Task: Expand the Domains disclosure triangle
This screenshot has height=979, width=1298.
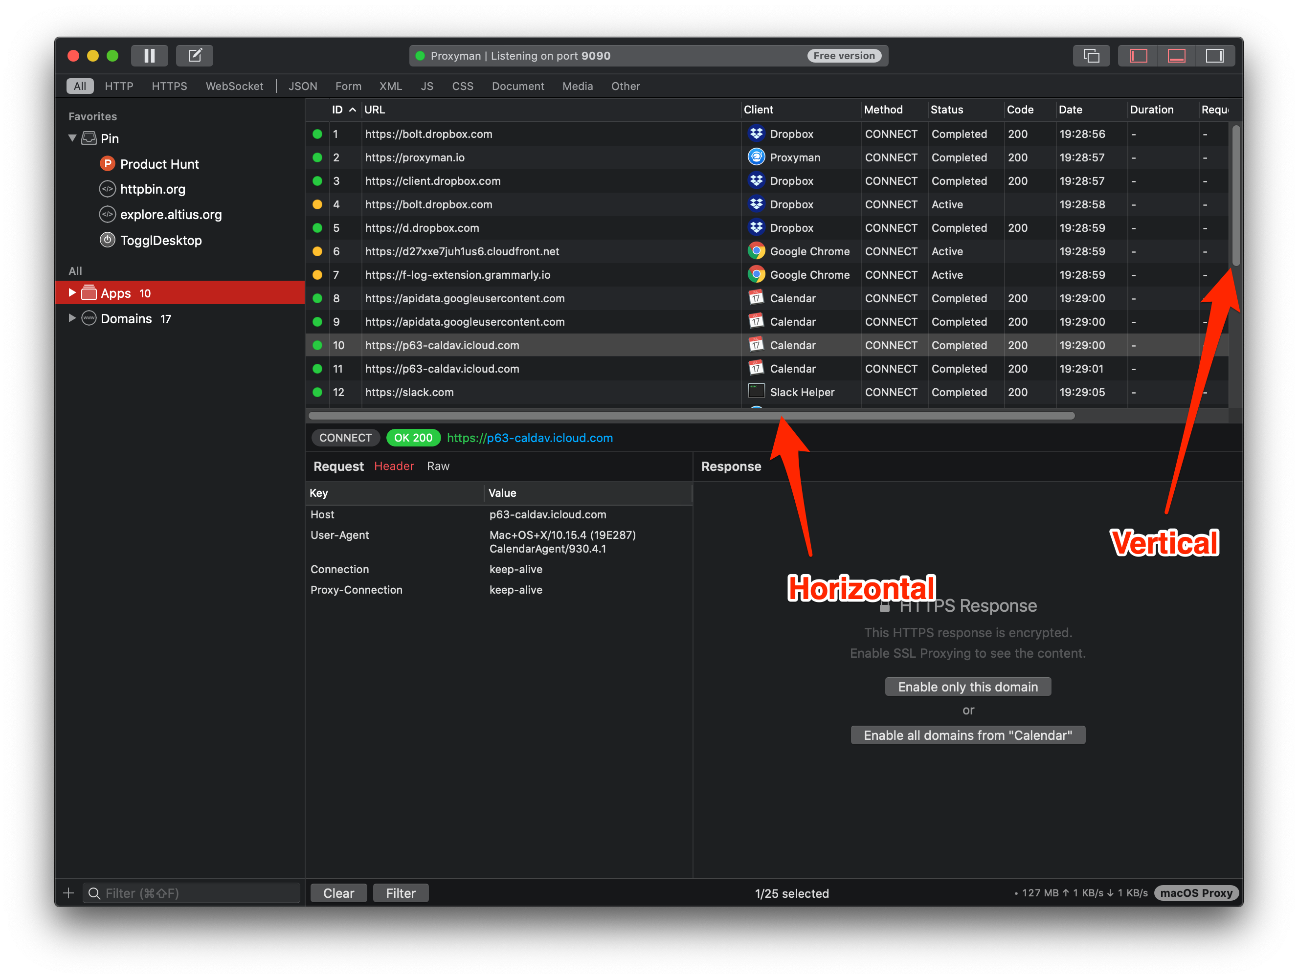Action: [x=72, y=318]
